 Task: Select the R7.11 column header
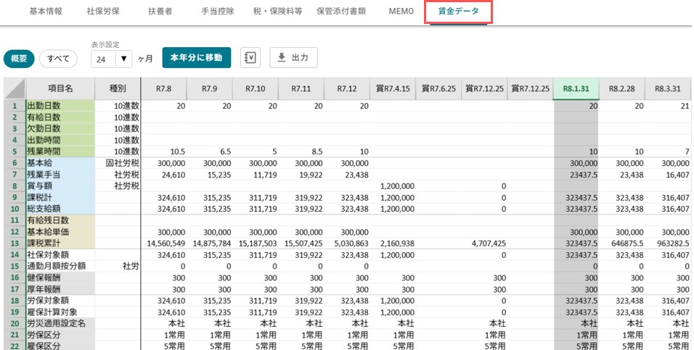[301, 89]
